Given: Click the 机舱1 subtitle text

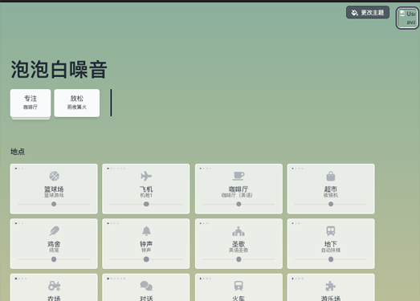Looking at the screenshot, I should (146, 195).
